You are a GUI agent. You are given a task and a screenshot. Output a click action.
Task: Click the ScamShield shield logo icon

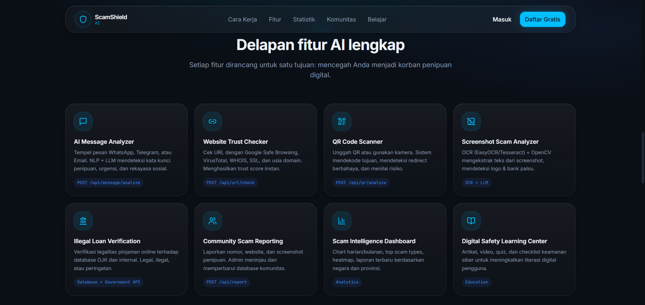pyautogui.click(x=83, y=19)
